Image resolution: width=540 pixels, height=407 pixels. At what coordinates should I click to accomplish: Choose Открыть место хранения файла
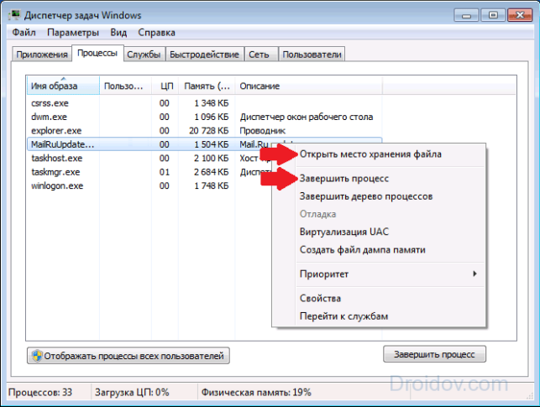tap(379, 154)
